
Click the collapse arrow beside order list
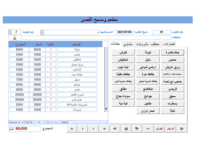click(106, 109)
